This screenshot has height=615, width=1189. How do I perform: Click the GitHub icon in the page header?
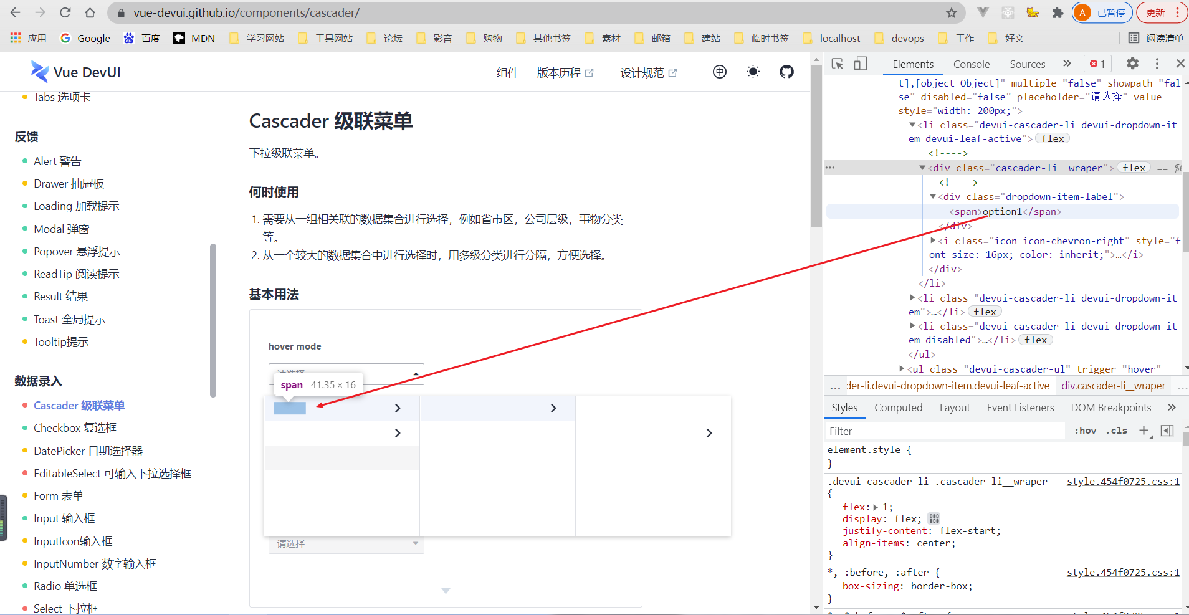[x=786, y=72]
